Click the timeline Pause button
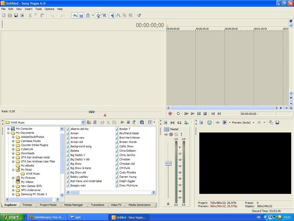294x221 pixels. [199, 114]
